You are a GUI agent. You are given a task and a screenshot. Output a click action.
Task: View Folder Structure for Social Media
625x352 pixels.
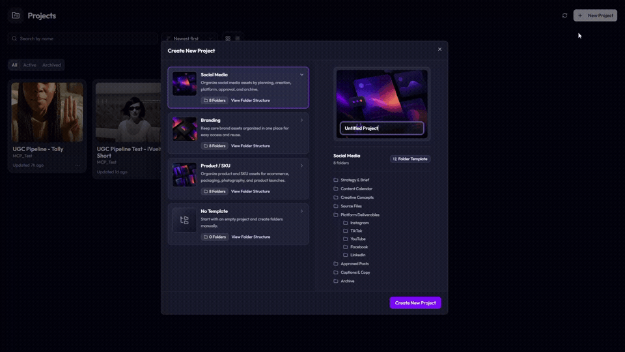pos(250,100)
